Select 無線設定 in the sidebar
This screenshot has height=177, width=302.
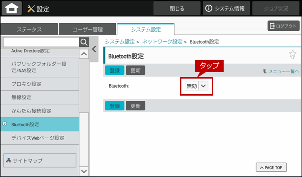(x=40, y=97)
